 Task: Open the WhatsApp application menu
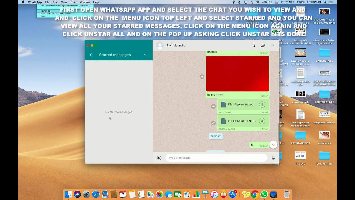point(35,2)
